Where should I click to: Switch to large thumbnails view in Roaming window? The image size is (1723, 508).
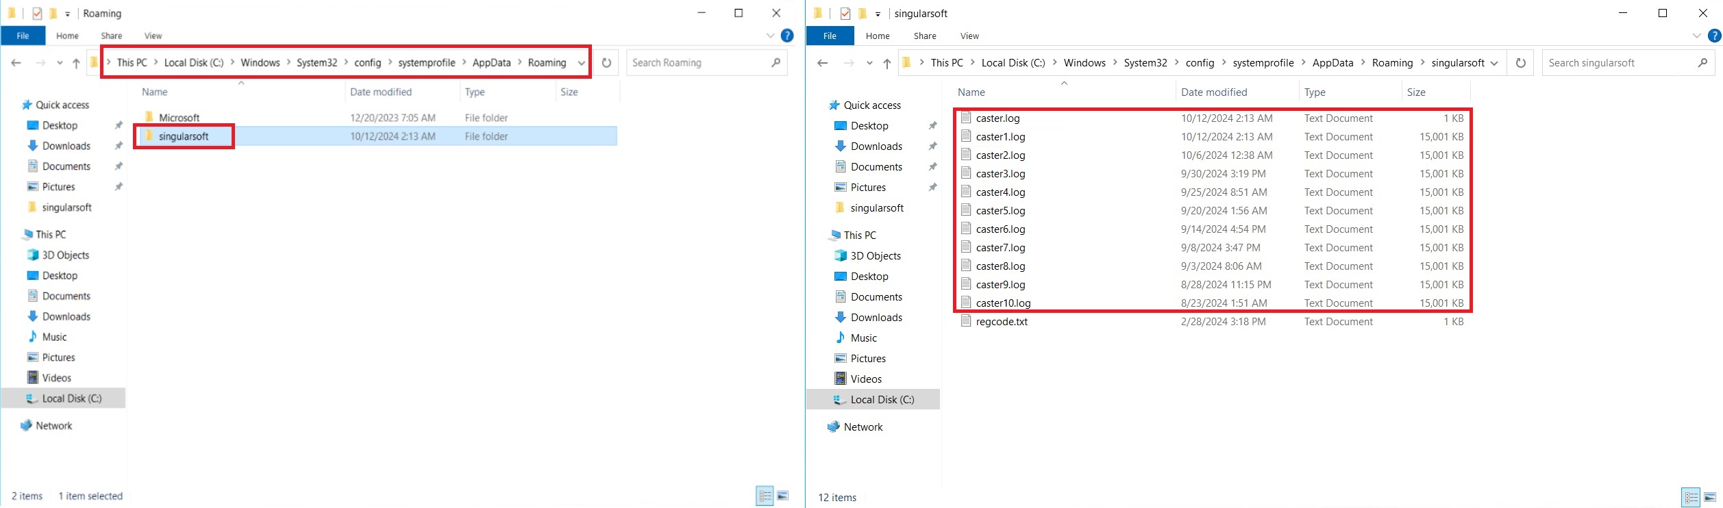tap(783, 496)
